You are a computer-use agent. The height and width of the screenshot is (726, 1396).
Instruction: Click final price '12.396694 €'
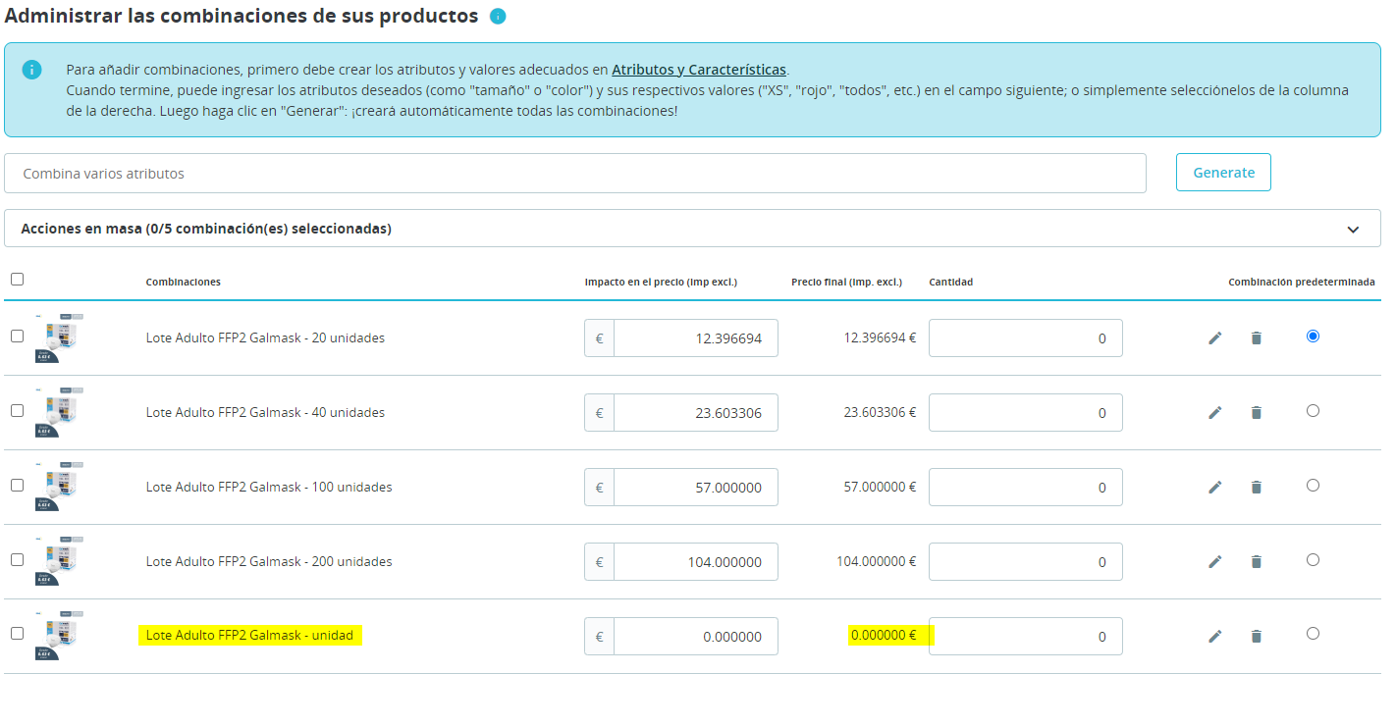tap(880, 337)
